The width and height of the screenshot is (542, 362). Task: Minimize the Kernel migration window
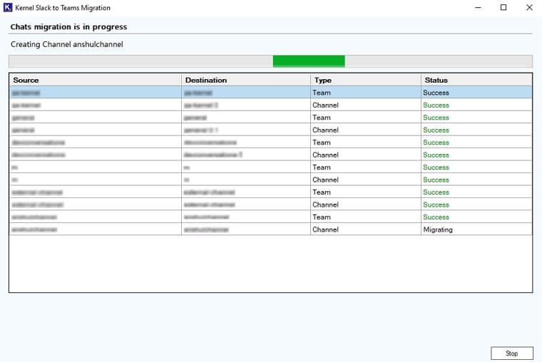478,7
